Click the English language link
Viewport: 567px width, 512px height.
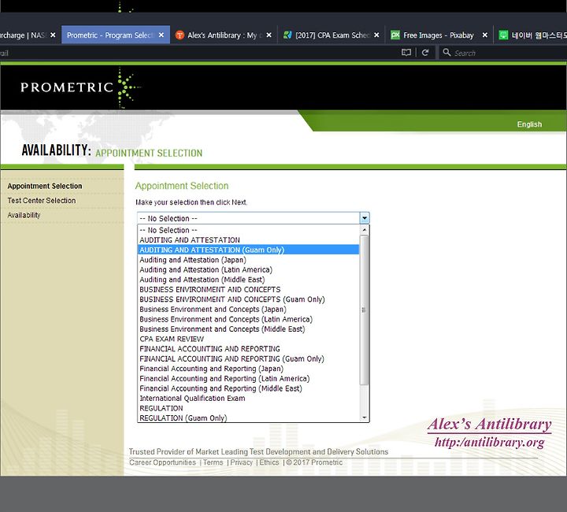coord(529,124)
